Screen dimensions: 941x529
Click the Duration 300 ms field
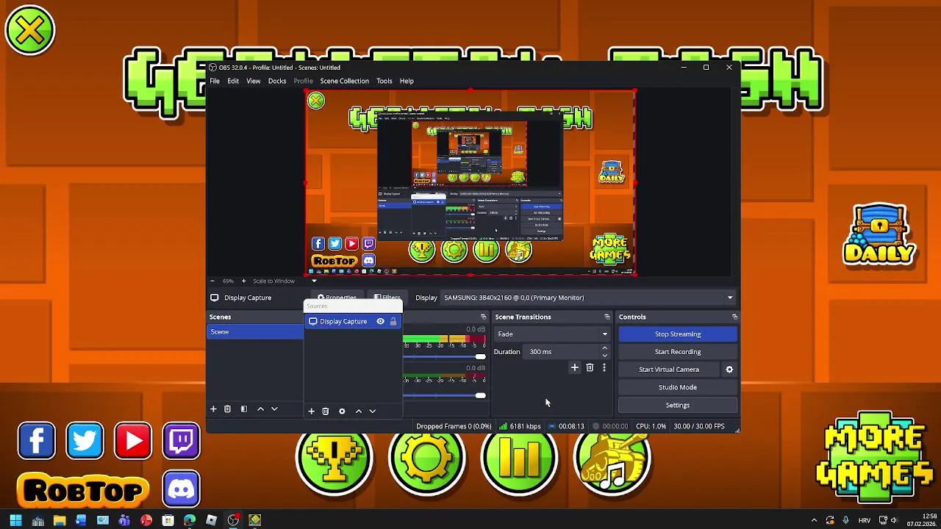click(x=563, y=352)
